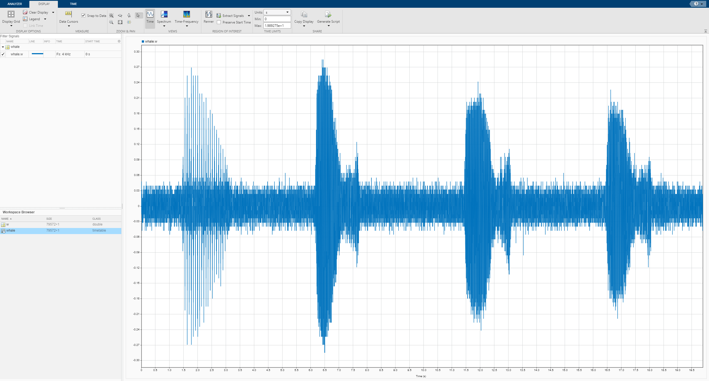Select the Zoom Out tool
The width and height of the screenshot is (709, 381).
[x=111, y=22]
